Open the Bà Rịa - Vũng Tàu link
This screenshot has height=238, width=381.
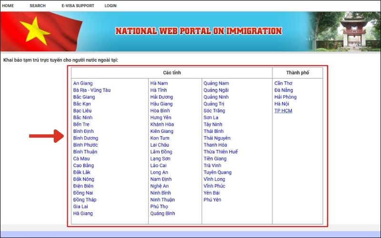click(92, 90)
